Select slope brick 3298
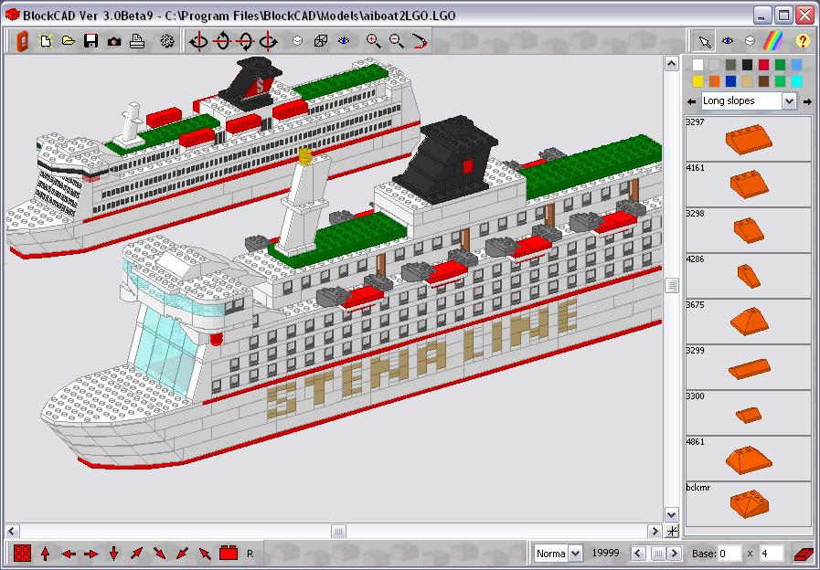This screenshot has height=570, width=820. point(748,230)
